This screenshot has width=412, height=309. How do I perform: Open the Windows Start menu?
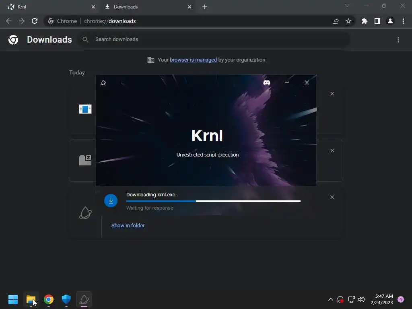[x=13, y=299]
